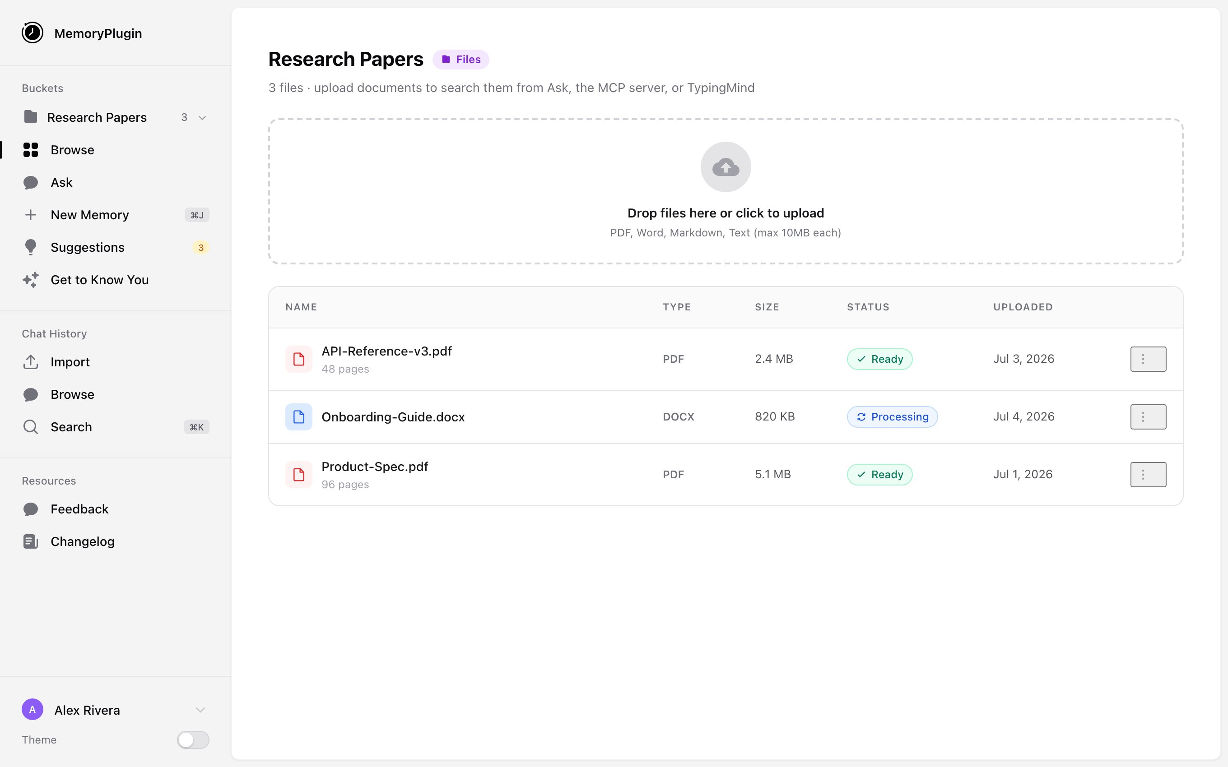
Task: Toggle the Theme switch
Action: [193, 739]
